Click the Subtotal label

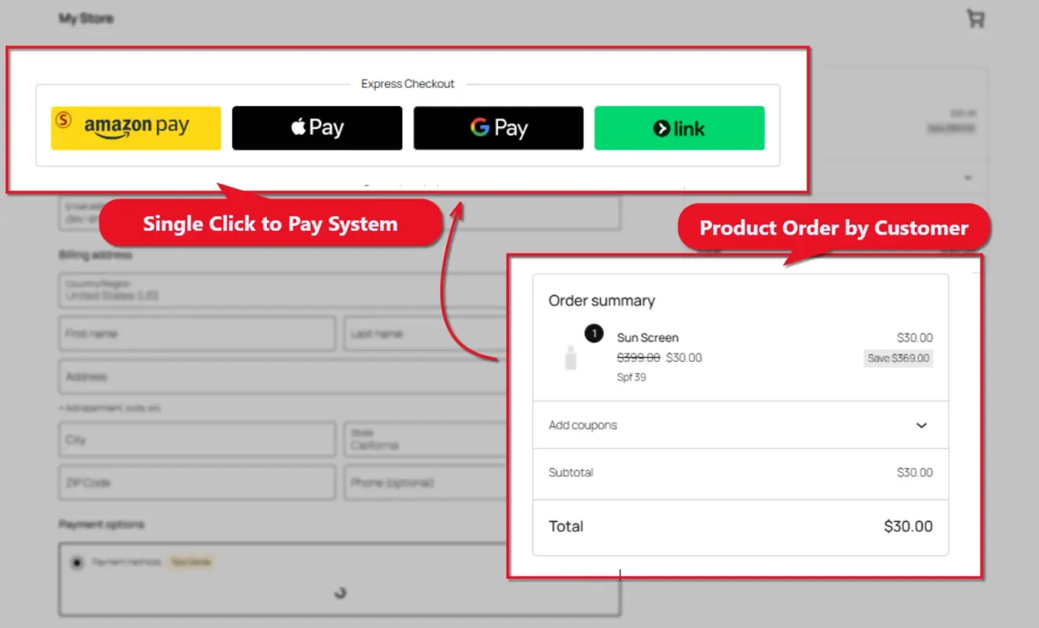(x=571, y=473)
